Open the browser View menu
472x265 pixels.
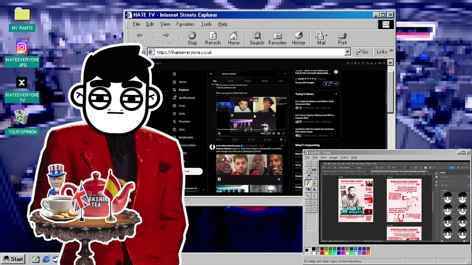tap(165, 24)
